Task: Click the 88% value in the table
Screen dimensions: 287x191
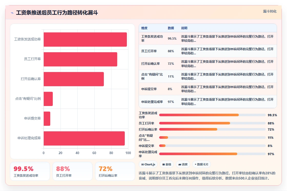Action: pos(171,51)
